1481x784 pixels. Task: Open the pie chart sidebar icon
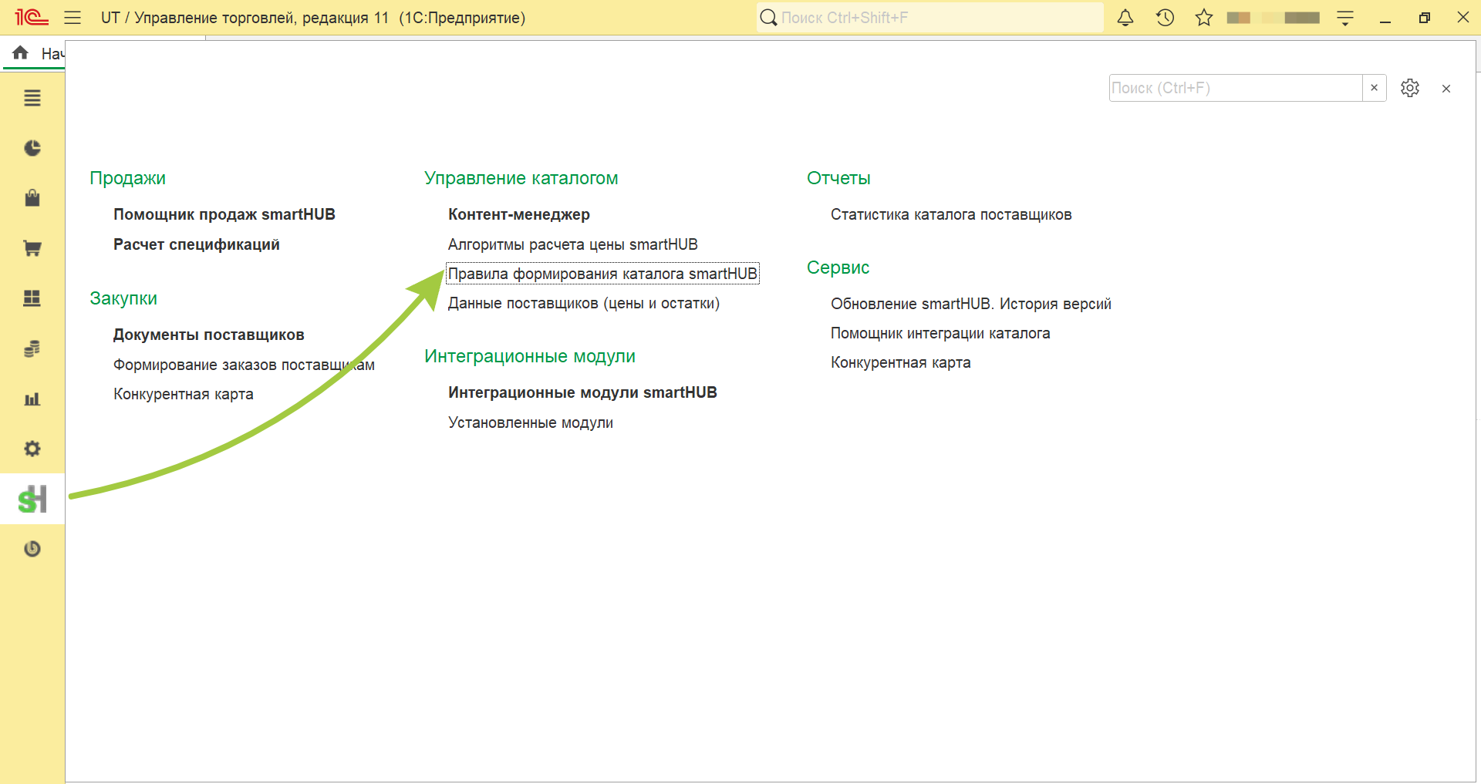tap(32, 148)
